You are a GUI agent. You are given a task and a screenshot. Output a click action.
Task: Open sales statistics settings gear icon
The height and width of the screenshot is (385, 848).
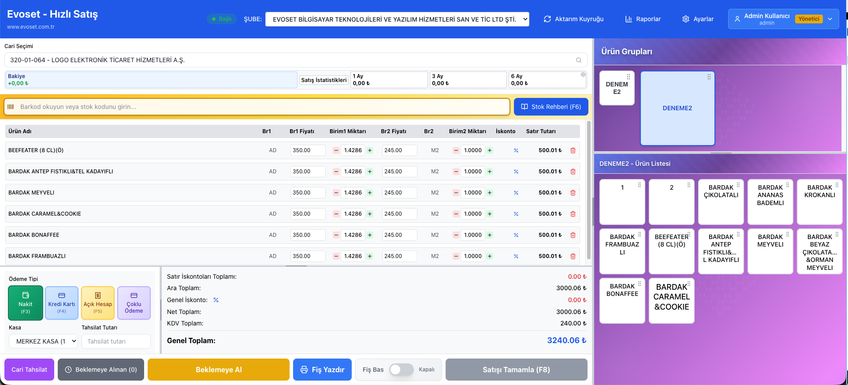point(583,75)
